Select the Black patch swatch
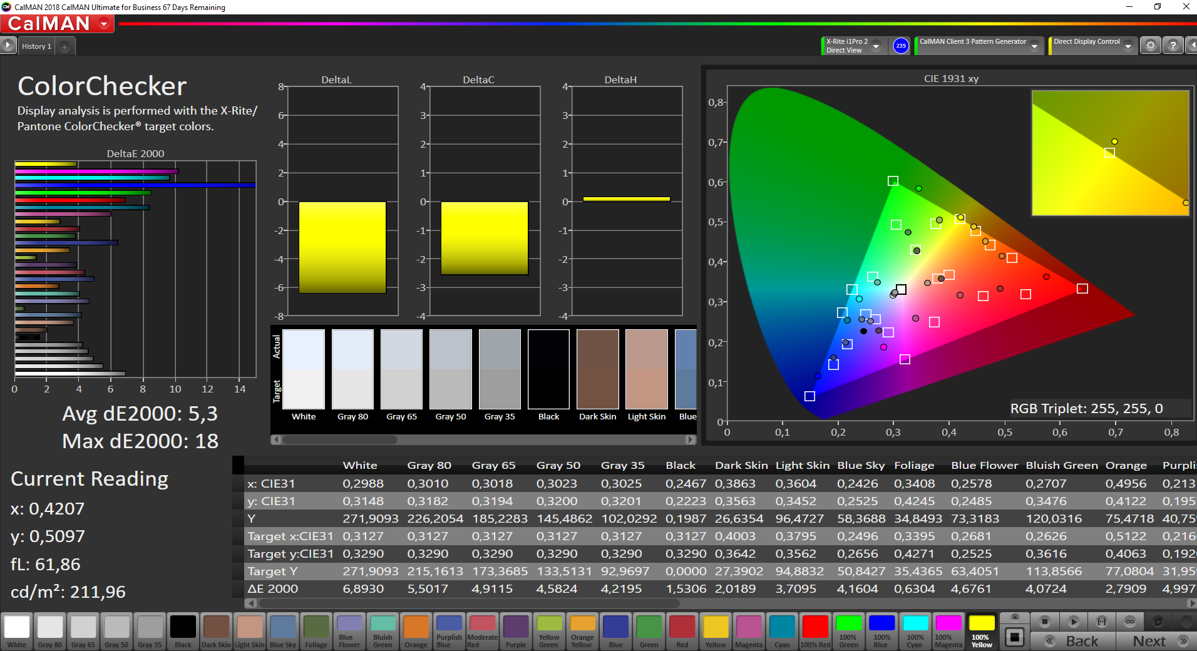Screen dimensions: 1197x651 pyautogui.click(x=183, y=631)
